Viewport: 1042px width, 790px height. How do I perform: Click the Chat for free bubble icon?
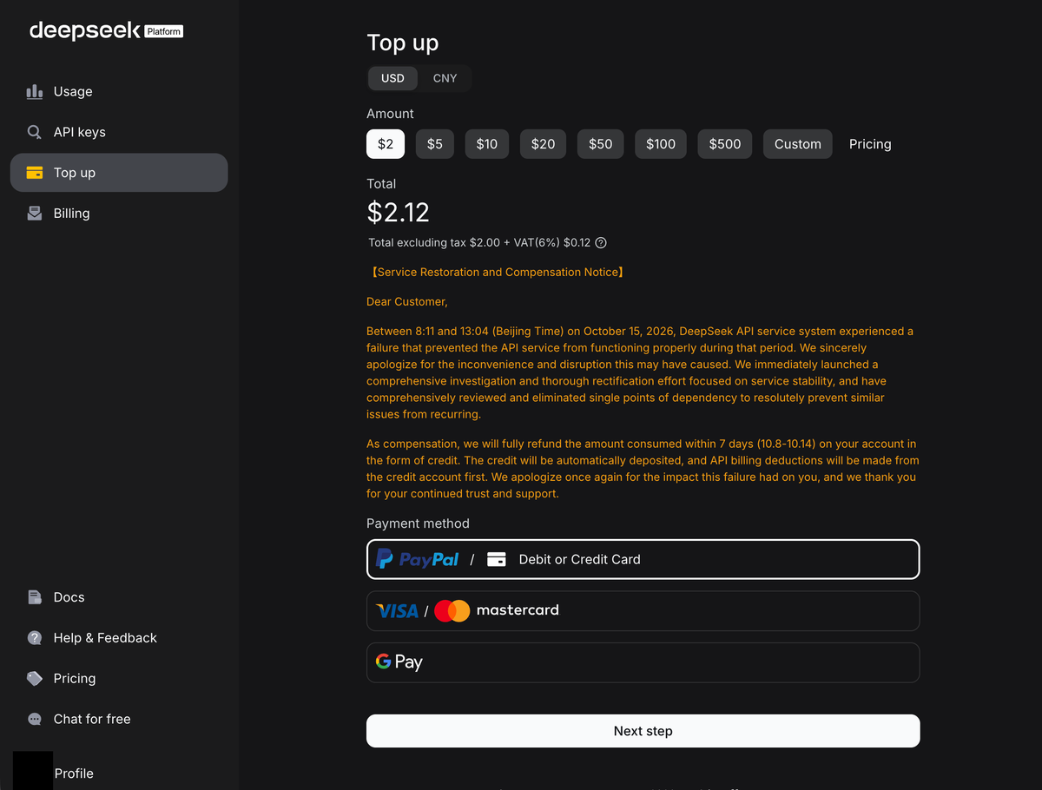point(35,719)
